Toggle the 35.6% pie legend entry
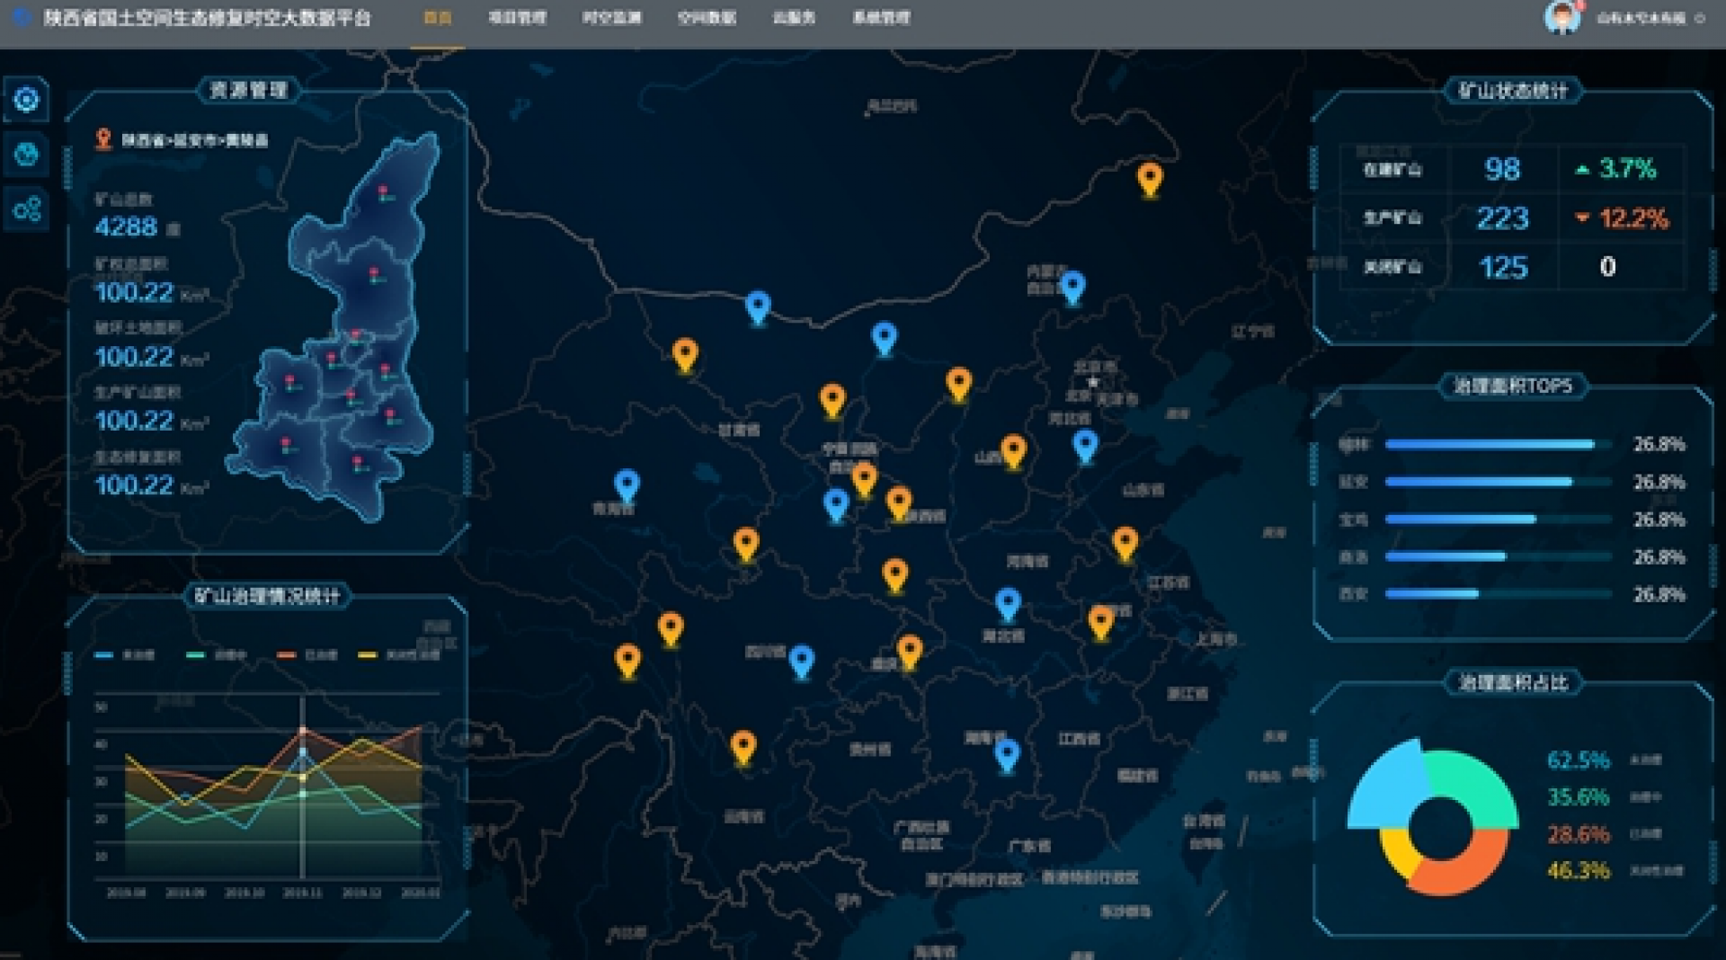Viewport: 1726px width, 960px height. pyautogui.click(x=1604, y=797)
